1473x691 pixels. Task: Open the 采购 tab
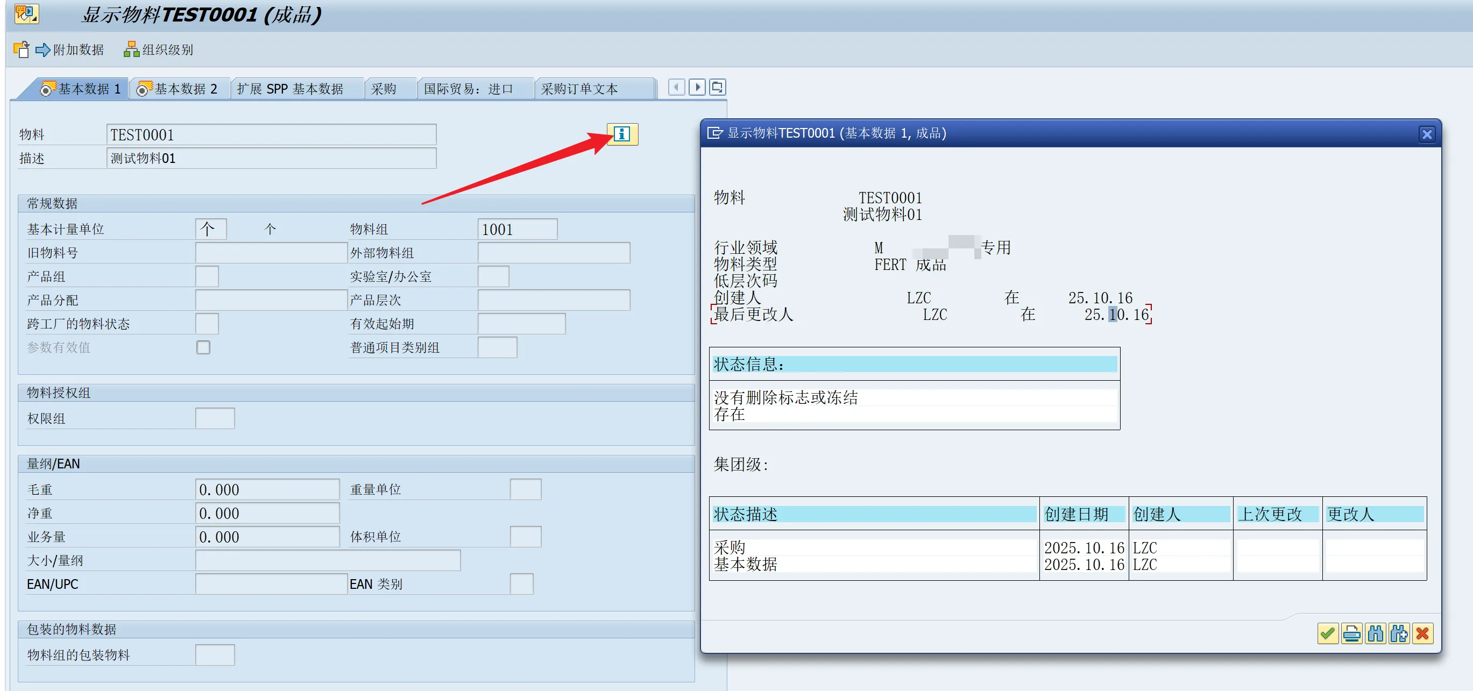pyautogui.click(x=384, y=89)
